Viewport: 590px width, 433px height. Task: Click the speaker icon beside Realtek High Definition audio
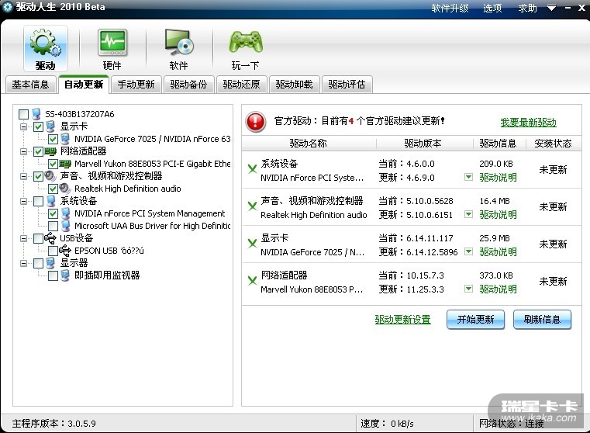coord(65,189)
